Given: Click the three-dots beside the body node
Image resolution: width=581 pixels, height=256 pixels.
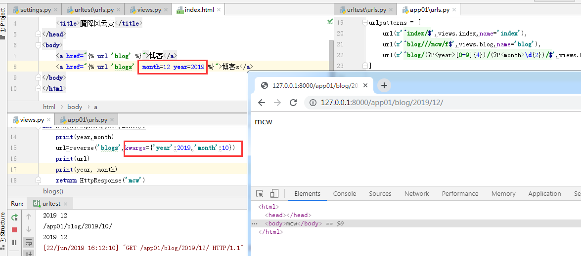Looking at the screenshot, I should click(x=254, y=223).
